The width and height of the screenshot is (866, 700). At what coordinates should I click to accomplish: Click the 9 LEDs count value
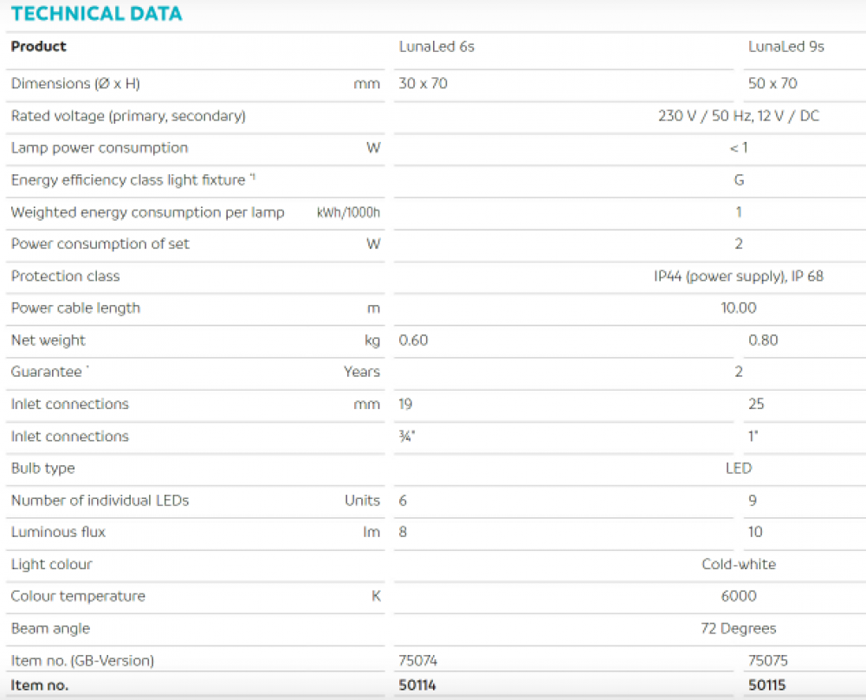point(753,500)
